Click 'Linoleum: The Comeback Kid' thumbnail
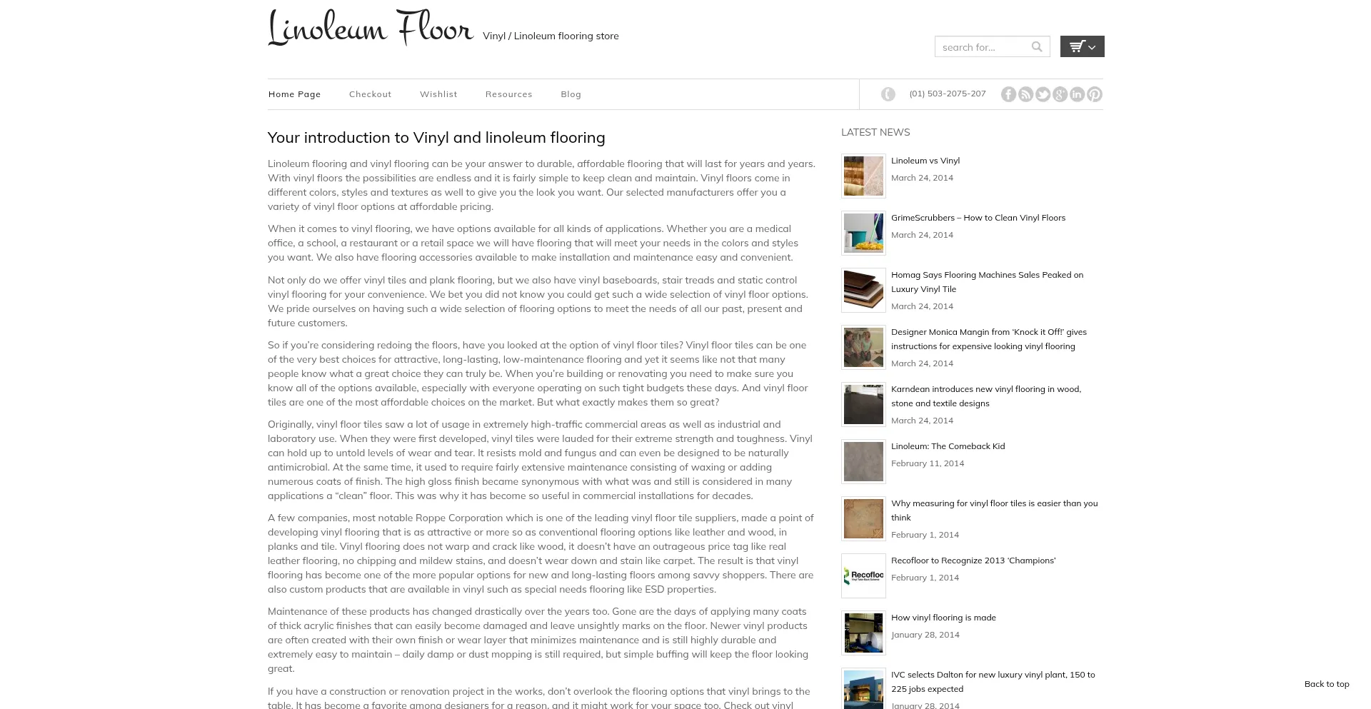 click(863, 461)
